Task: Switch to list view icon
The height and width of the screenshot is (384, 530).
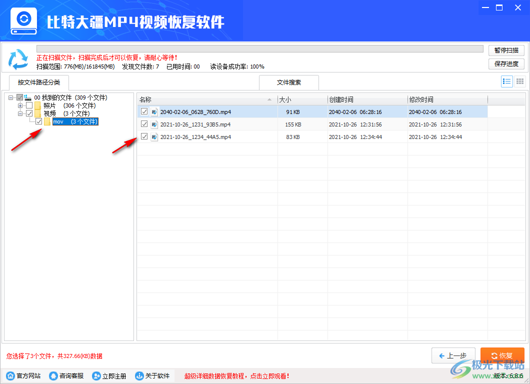Action: pos(506,81)
